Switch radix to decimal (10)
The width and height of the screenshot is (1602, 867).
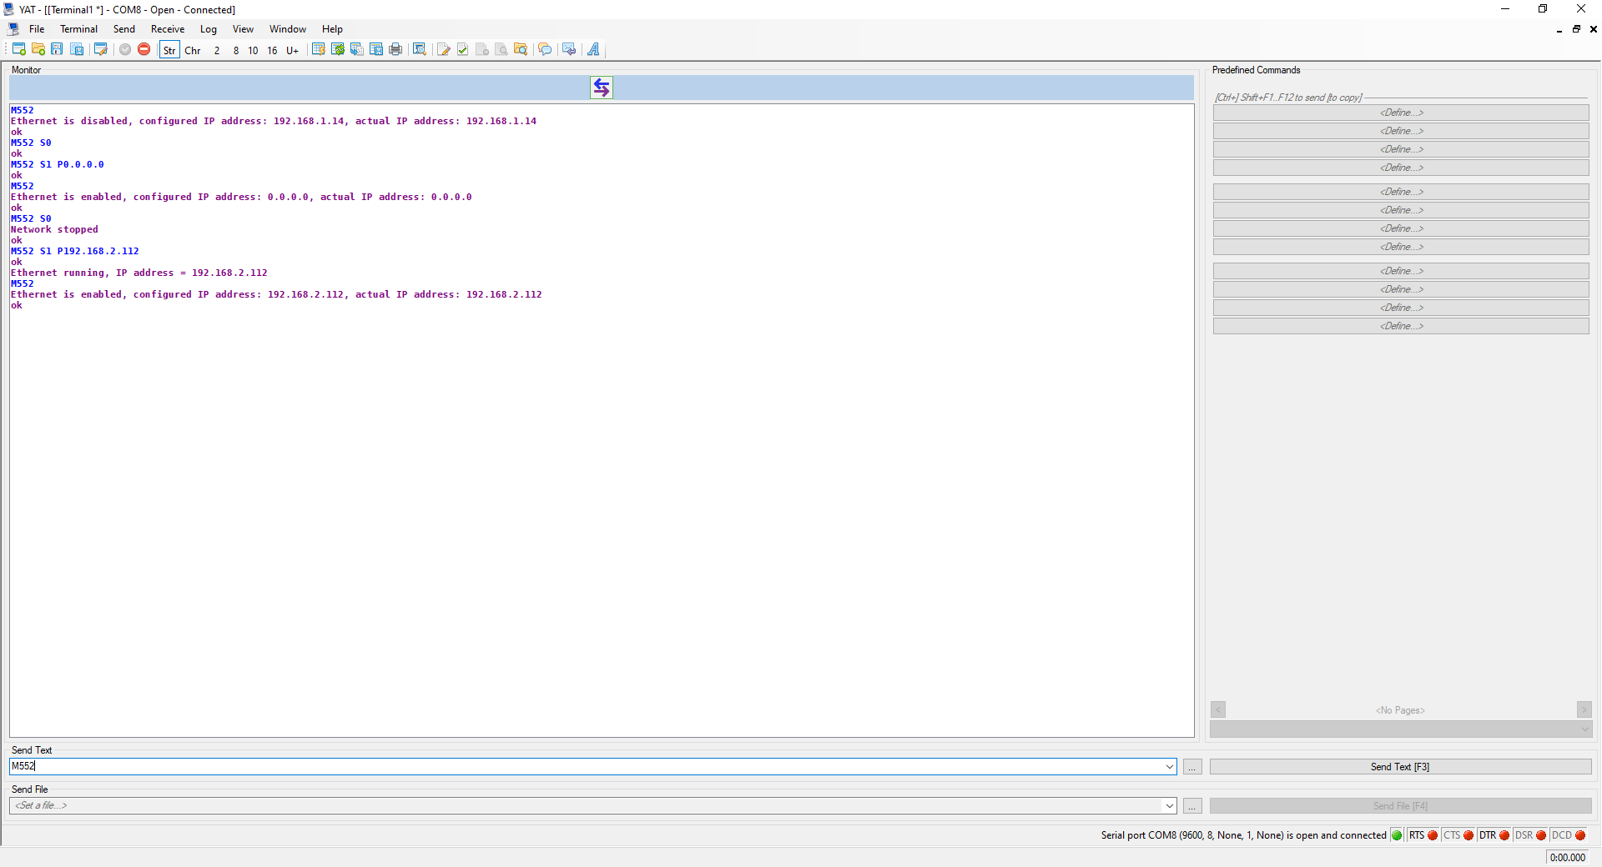tap(254, 50)
